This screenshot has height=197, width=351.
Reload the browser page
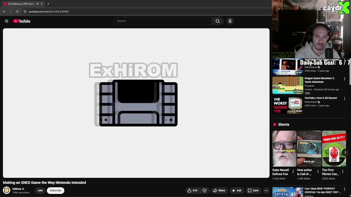click(17, 11)
